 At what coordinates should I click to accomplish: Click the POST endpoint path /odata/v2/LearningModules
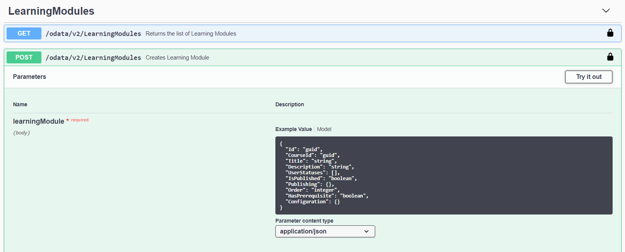[93, 58]
